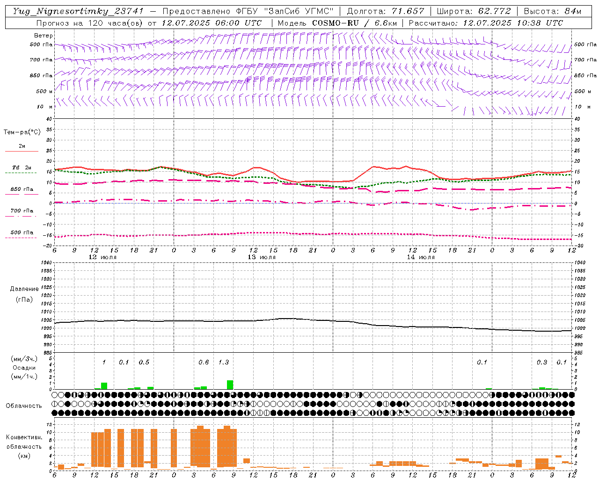Click the Долгота: 71.657 value

pyautogui.click(x=386, y=11)
